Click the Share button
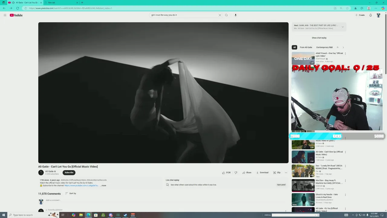This screenshot has width=387, height=218. coord(247,173)
